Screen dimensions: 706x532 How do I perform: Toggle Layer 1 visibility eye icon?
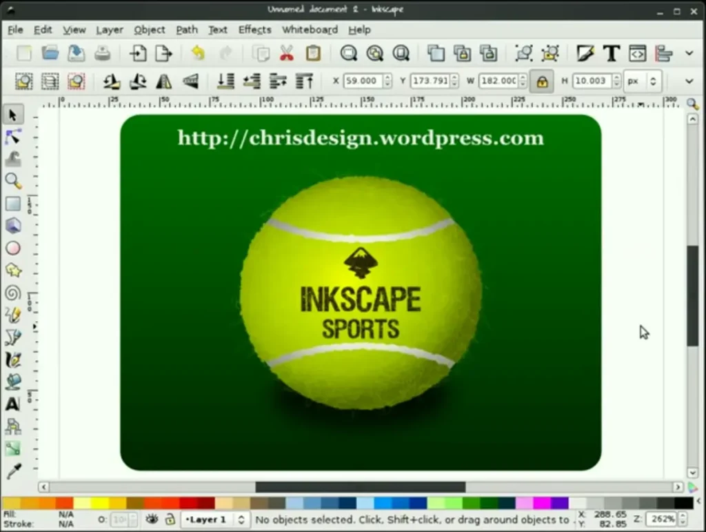[x=152, y=520]
